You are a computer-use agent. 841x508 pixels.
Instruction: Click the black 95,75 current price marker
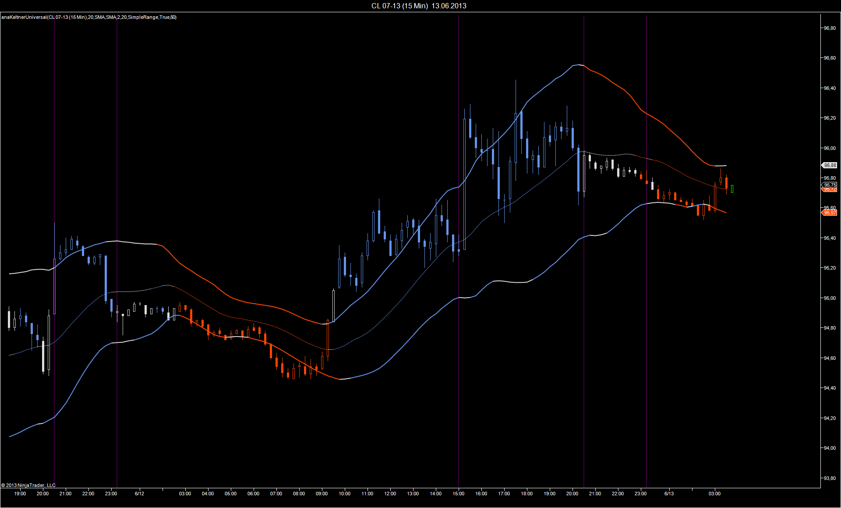click(x=830, y=185)
